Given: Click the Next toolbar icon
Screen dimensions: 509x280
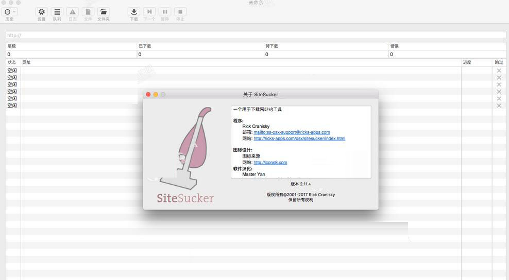Looking at the screenshot, I should coord(149,12).
